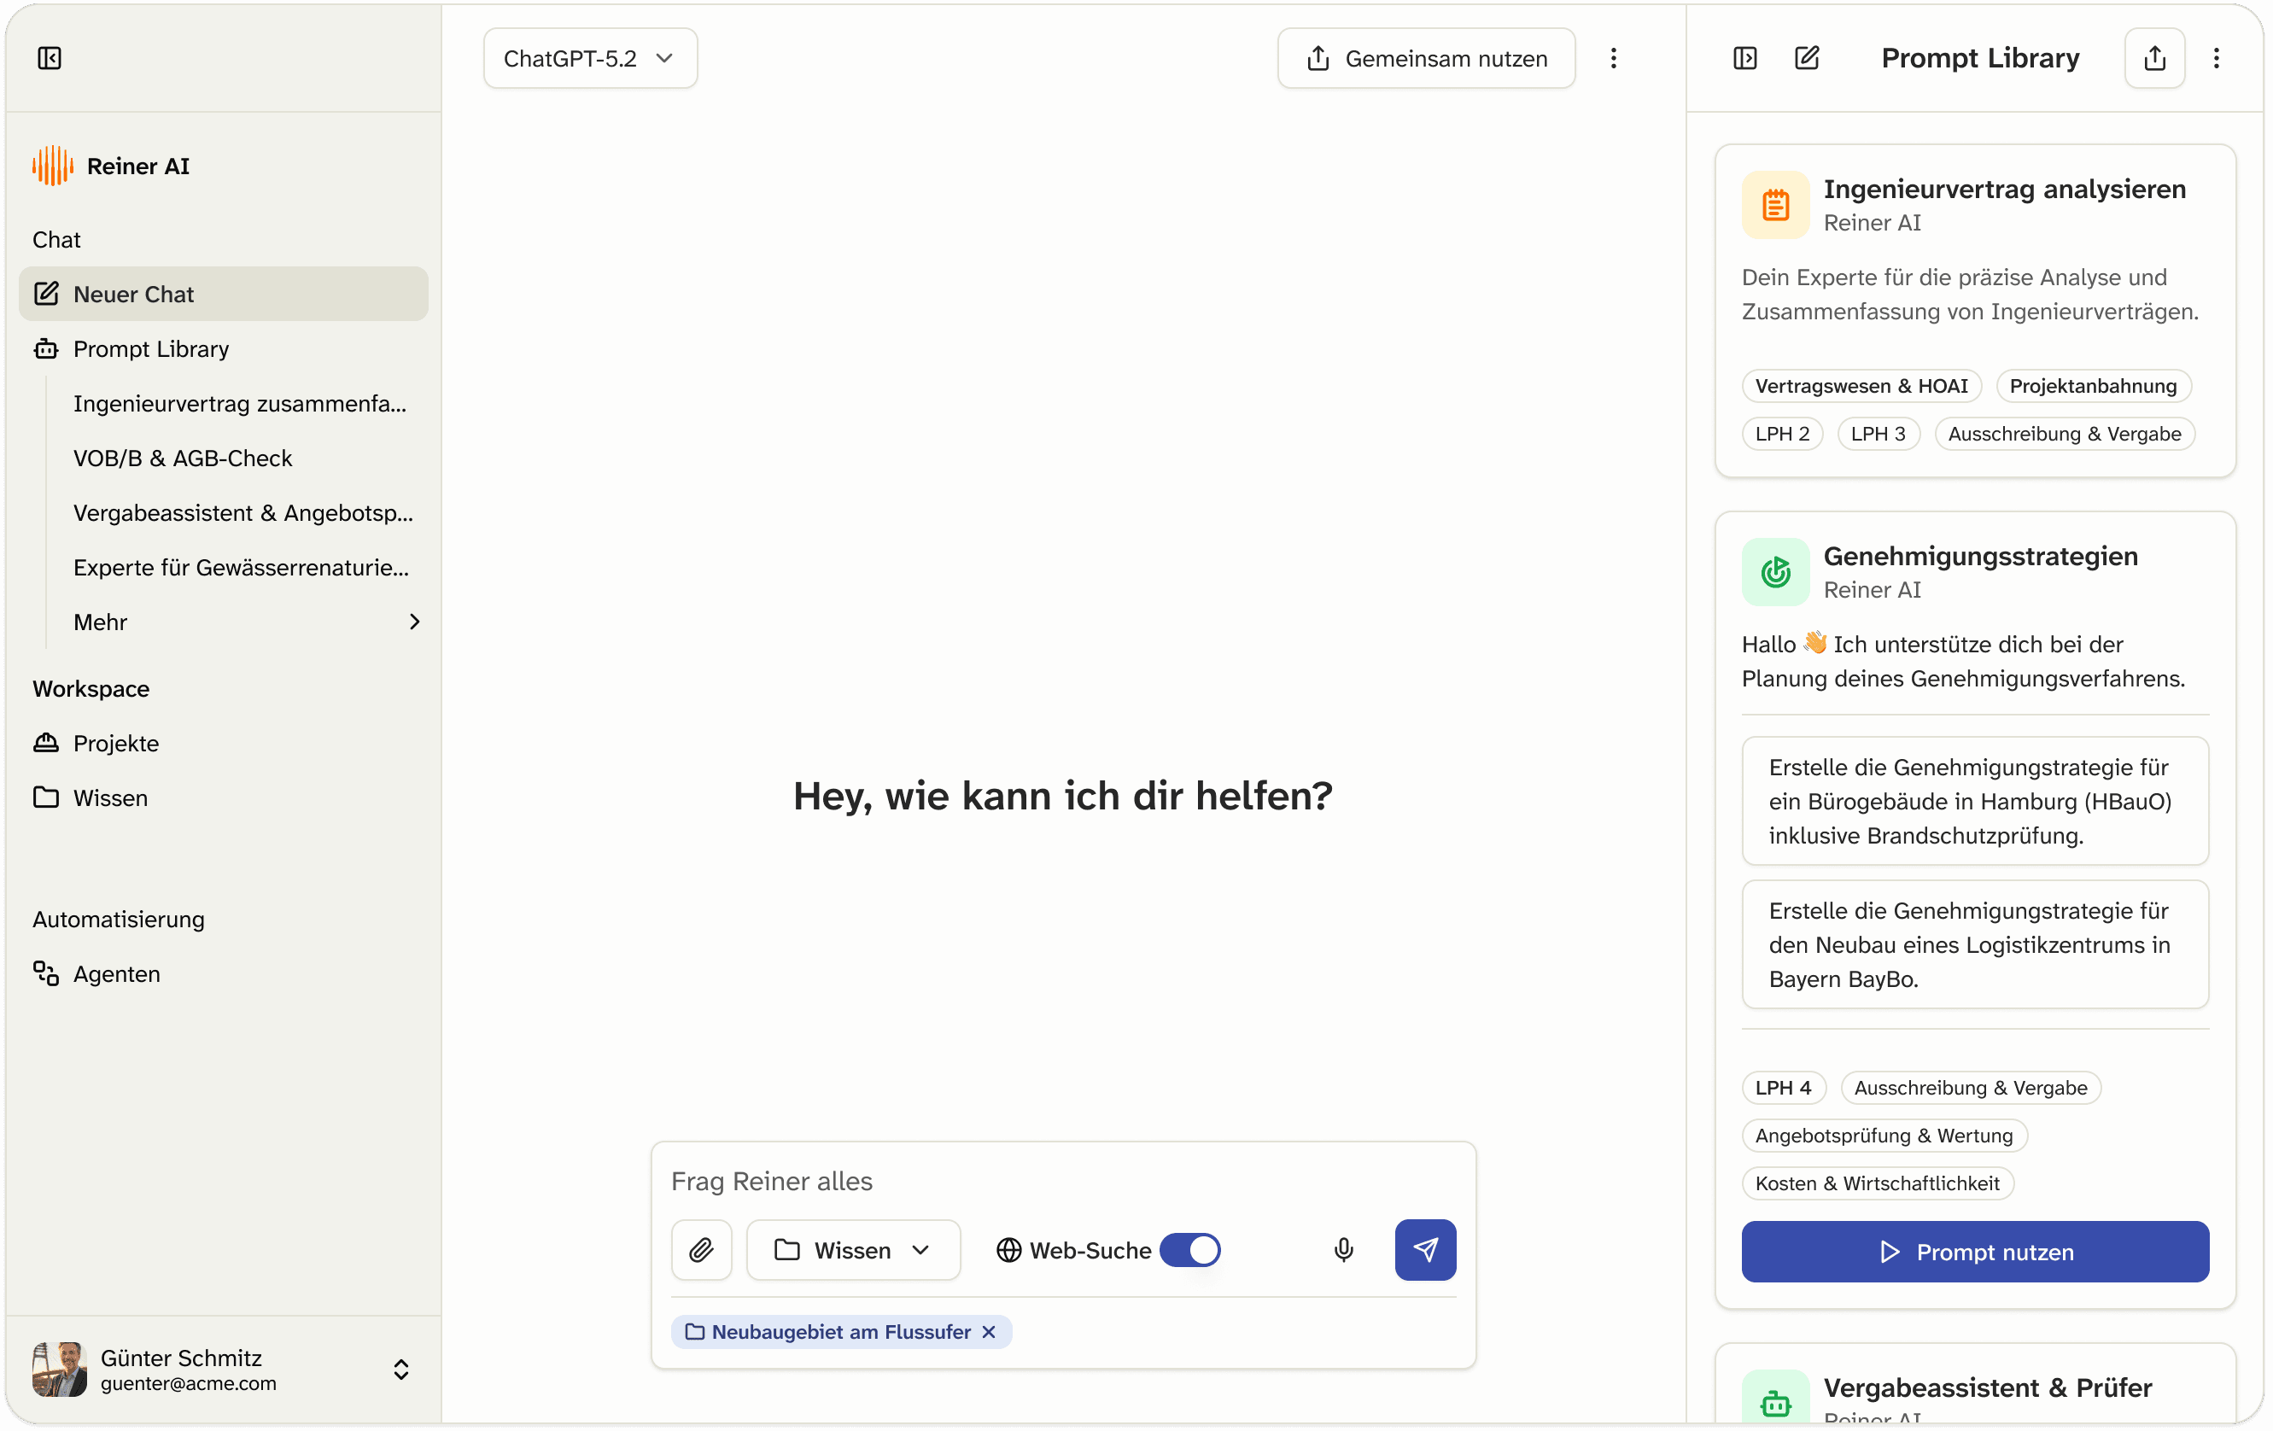
Task: Collapse the left sidebar with the panel icon
Action: point(49,59)
